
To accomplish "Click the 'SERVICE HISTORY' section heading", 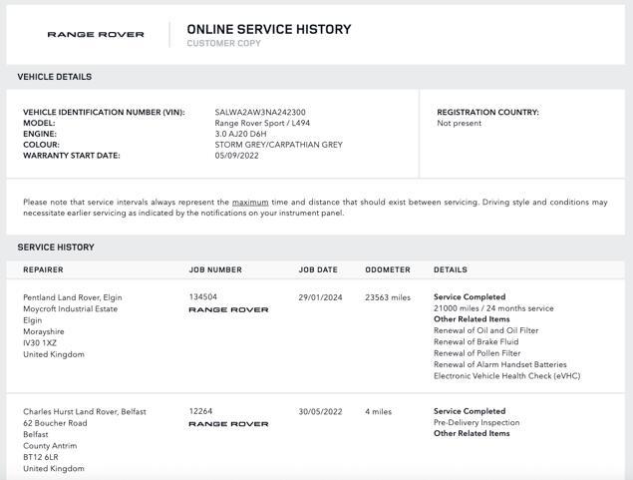I will (56, 247).
